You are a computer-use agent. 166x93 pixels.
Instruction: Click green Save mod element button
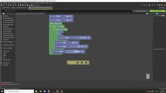[157, 11]
